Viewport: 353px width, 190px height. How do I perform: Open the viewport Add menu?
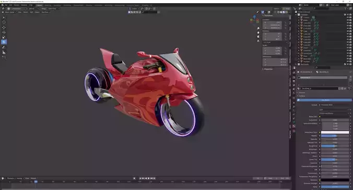[31, 12]
